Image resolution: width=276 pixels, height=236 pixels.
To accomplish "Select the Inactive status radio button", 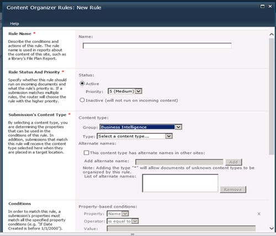I will point(82,100).
